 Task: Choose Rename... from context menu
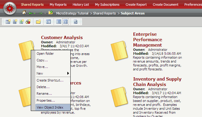pos(53,94)
